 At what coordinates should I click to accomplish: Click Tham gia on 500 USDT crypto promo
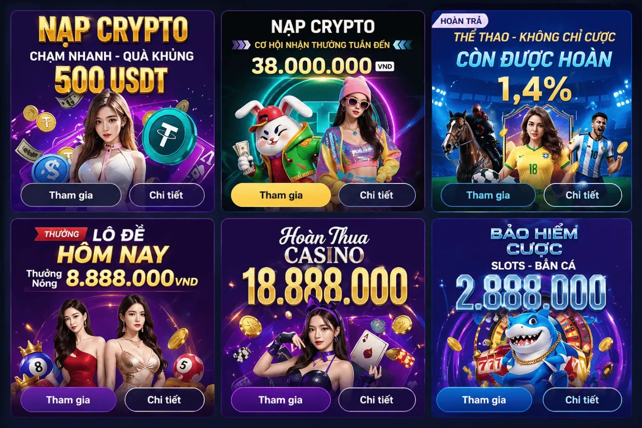pyautogui.click(x=71, y=195)
